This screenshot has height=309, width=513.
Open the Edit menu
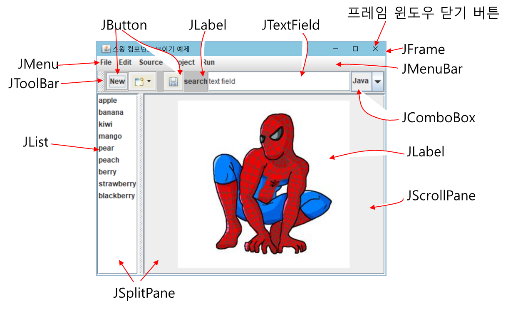tap(125, 62)
